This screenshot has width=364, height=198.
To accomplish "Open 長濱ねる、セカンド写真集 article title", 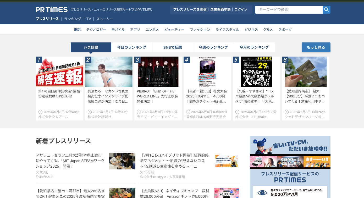I will pyautogui.click(x=109, y=96).
